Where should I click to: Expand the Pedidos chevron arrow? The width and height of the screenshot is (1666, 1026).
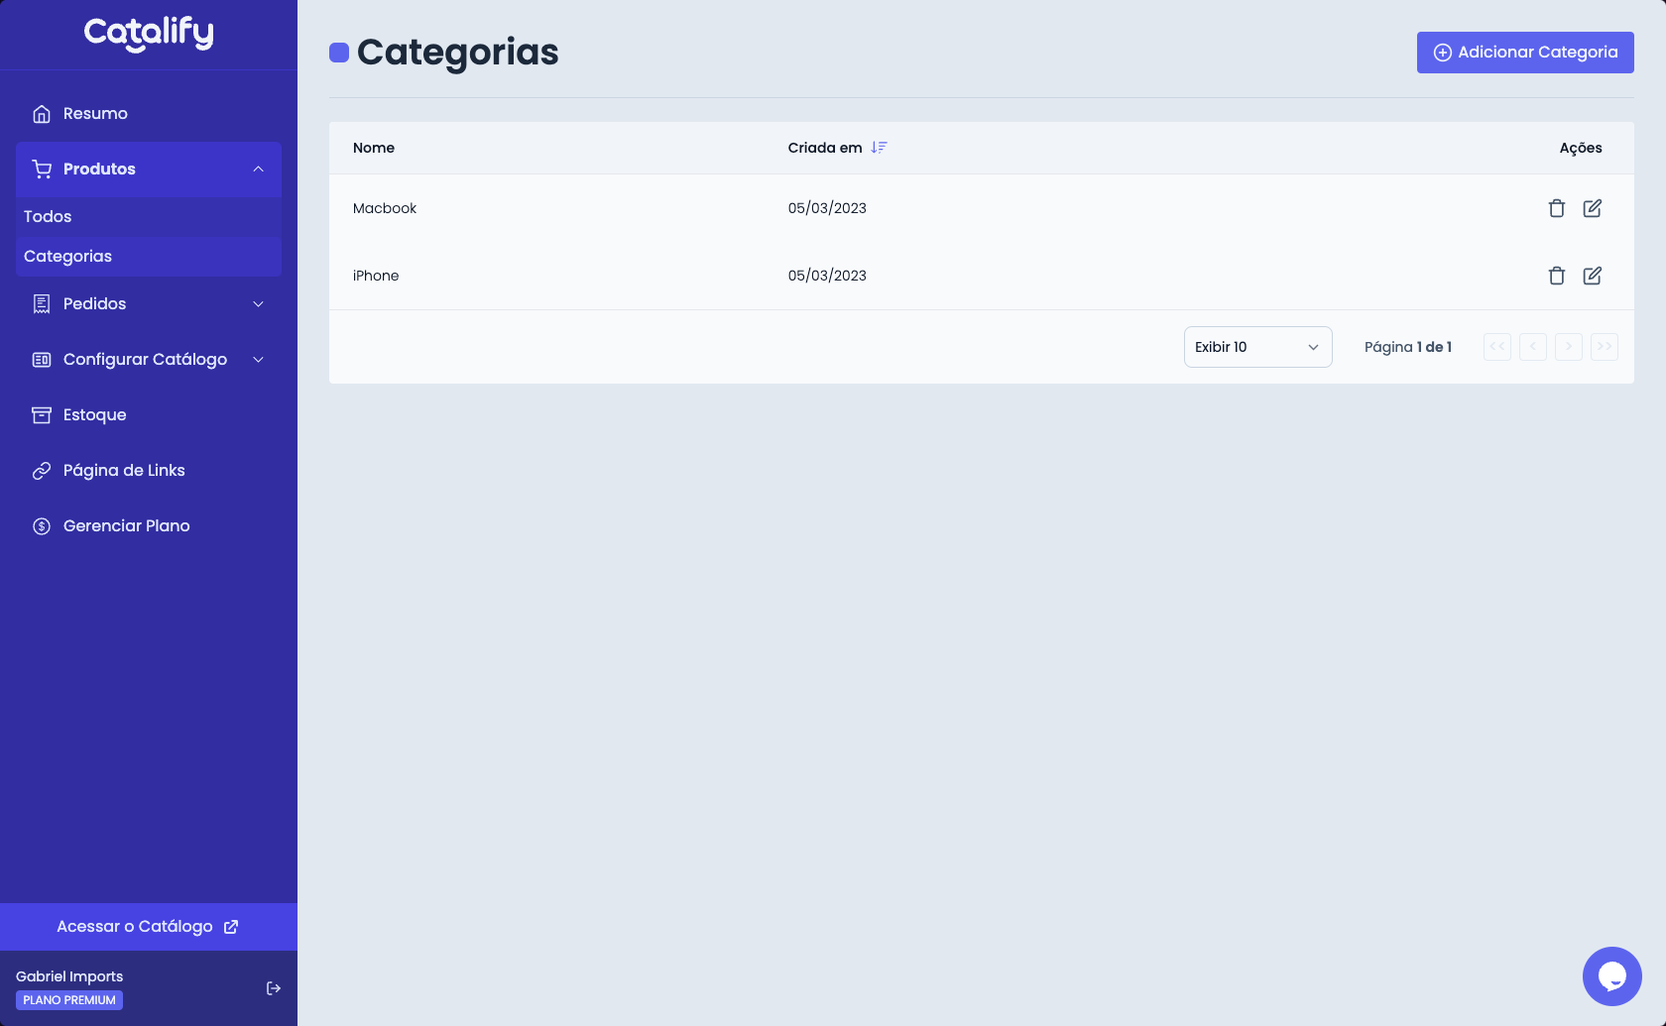click(258, 304)
